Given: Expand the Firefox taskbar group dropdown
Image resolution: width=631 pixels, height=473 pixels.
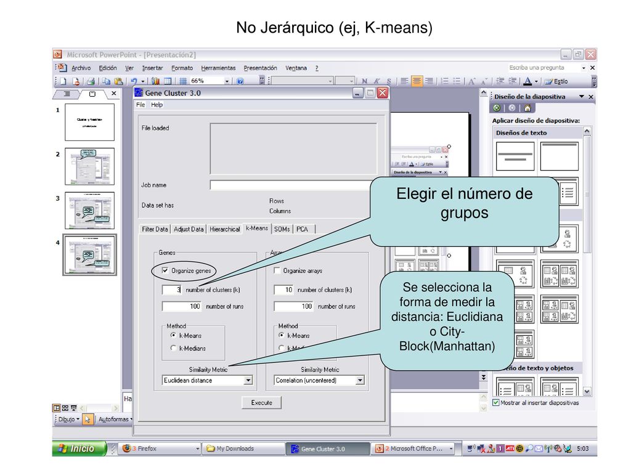Looking at the screenshot, I should pos(198,448).
